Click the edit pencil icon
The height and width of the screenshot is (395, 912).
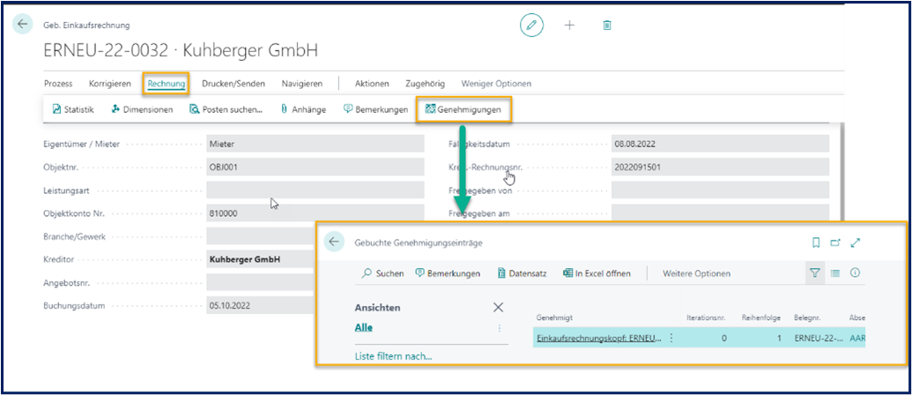tap(531, 25)
